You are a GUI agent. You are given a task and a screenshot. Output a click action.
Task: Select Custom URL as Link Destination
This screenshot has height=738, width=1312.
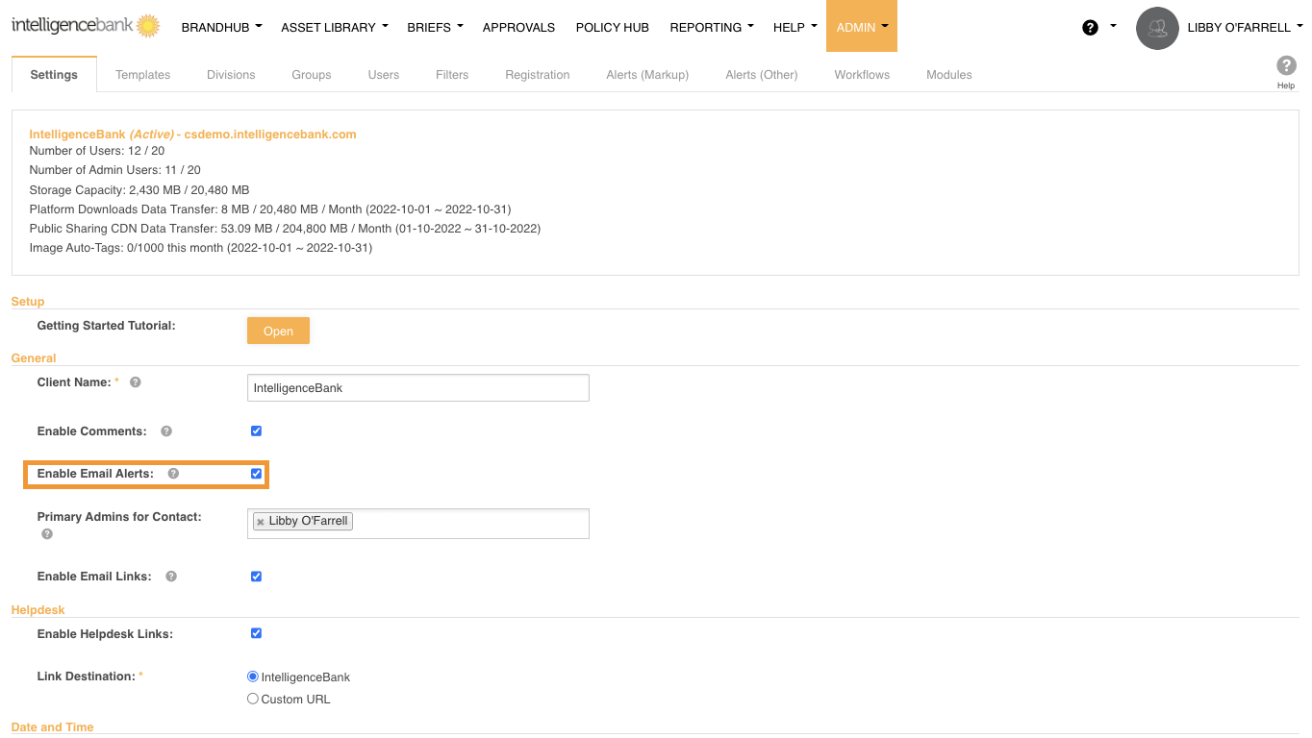[253, 699]
